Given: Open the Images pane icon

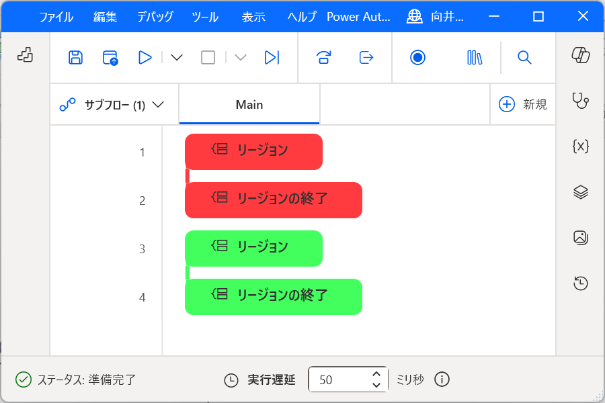Looking at the screenshot, I should (x=581, y=237).
